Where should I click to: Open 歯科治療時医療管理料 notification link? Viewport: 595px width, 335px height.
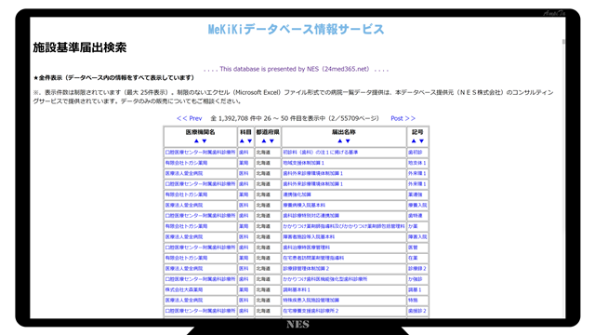tap(307, 248)
